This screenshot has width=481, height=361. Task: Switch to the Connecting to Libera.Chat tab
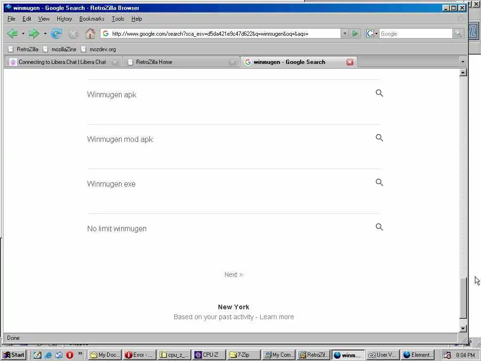63,62
